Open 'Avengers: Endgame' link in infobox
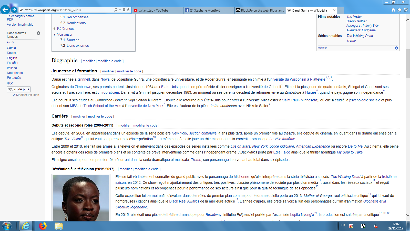The height and width of the screenshot is (231, 410). click(361, 30)
